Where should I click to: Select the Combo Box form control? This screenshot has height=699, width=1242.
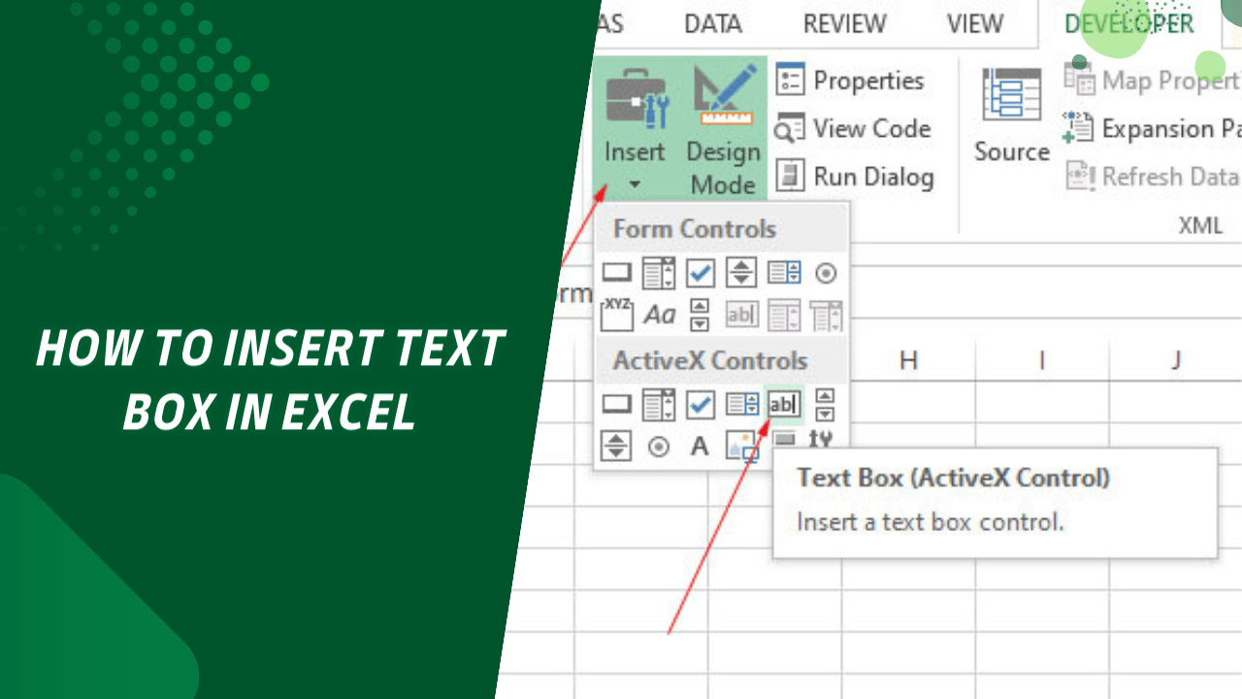coord(658,273)
